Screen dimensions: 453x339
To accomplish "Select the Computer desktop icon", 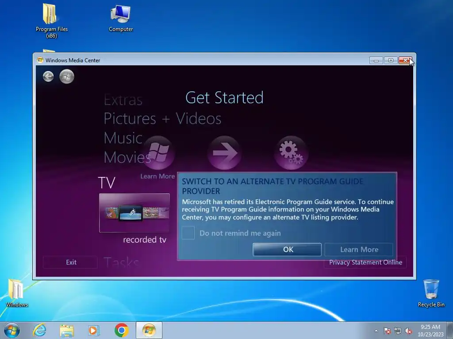I will click(x=121, y=18).
